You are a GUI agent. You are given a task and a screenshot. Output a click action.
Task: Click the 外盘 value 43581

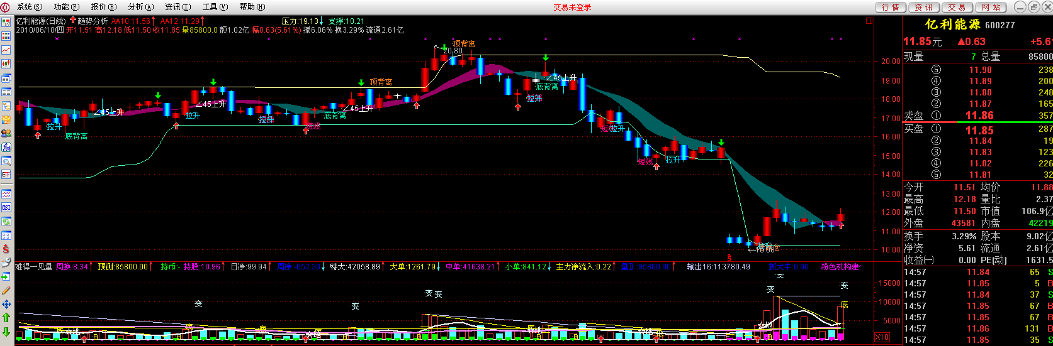(x=964, y=223)
